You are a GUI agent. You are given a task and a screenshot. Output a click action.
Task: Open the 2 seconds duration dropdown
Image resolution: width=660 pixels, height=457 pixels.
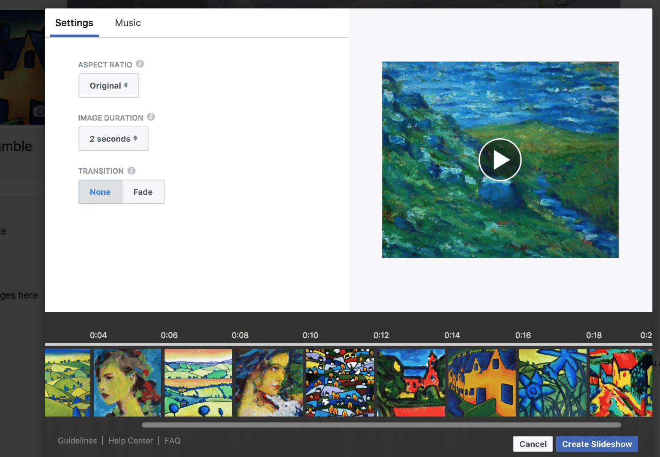pyautogui.click(x=114, y=139)
